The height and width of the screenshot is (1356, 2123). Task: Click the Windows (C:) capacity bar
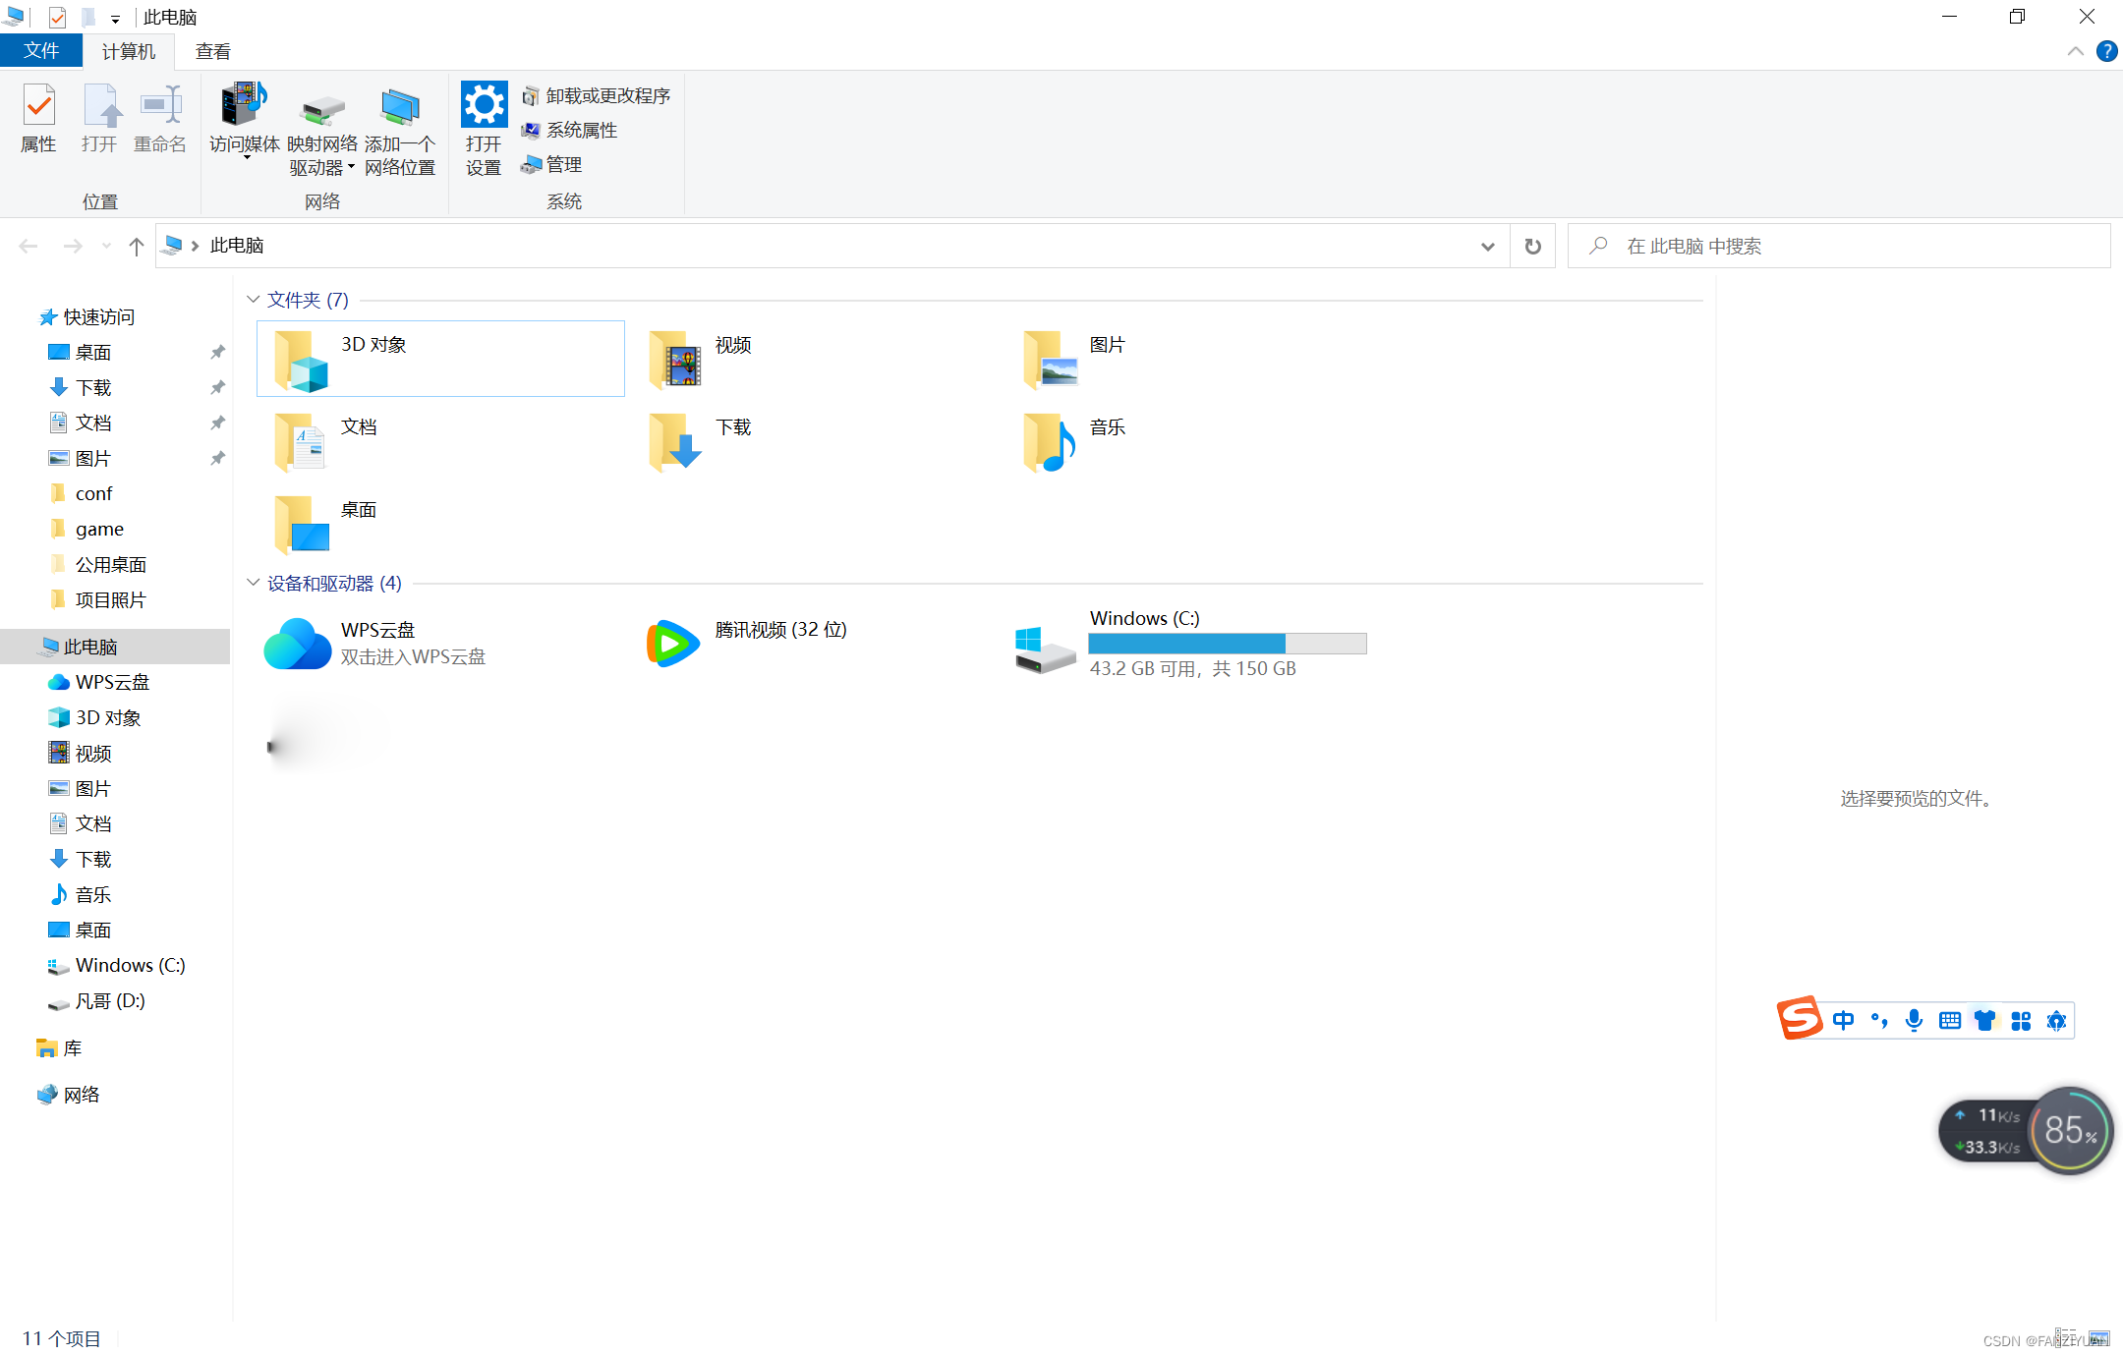pos(1227,644)
